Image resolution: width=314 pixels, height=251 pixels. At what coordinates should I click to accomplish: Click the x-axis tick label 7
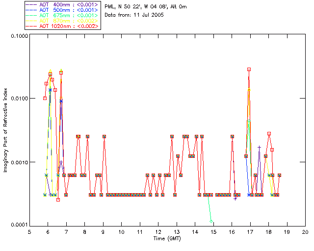[66, 232]
